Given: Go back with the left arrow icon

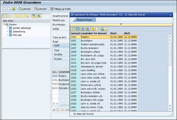Looking at the screenshot, I should click(4, 16).
